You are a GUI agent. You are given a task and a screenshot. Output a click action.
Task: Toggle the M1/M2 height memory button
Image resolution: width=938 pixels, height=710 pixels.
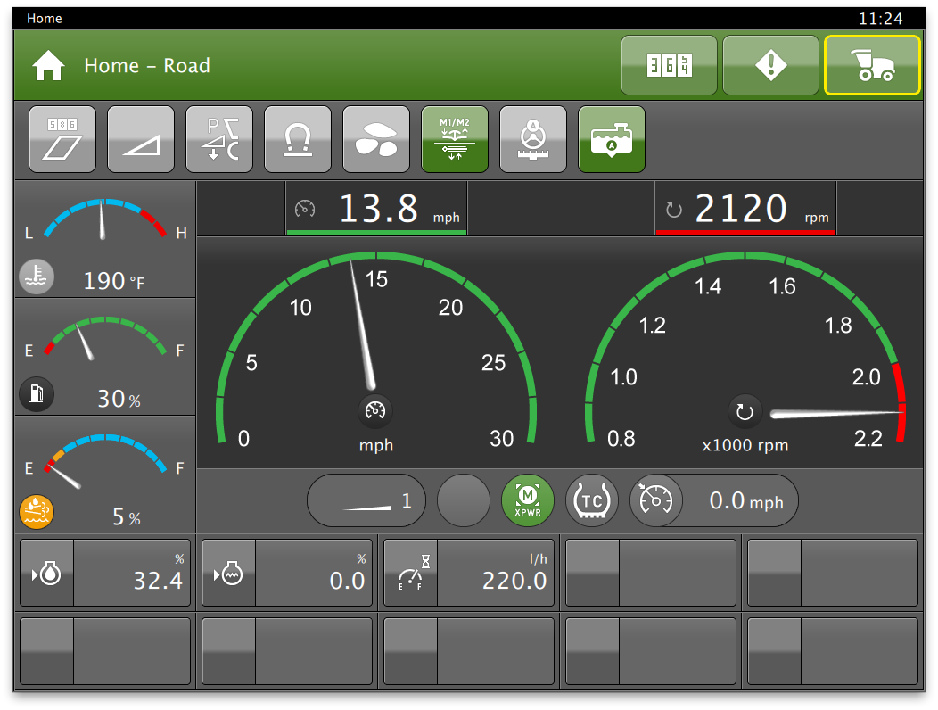tap(455, 139)
